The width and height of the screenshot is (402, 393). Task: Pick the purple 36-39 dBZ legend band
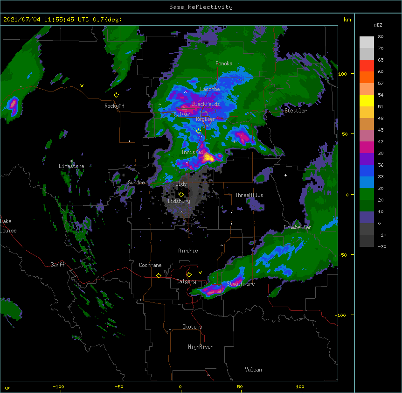(x=367, y=159)
